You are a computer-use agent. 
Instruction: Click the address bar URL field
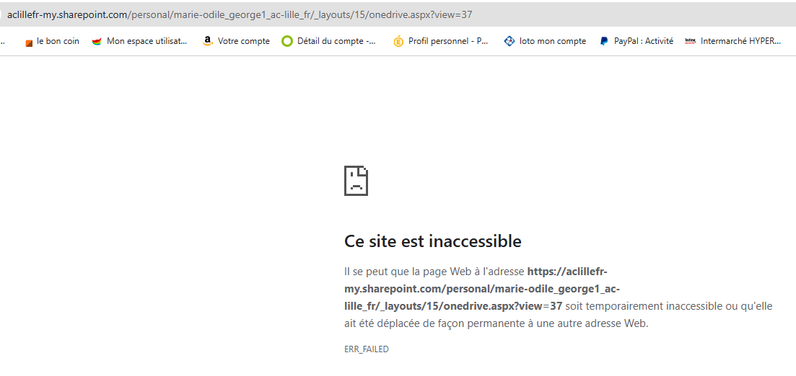398,14
